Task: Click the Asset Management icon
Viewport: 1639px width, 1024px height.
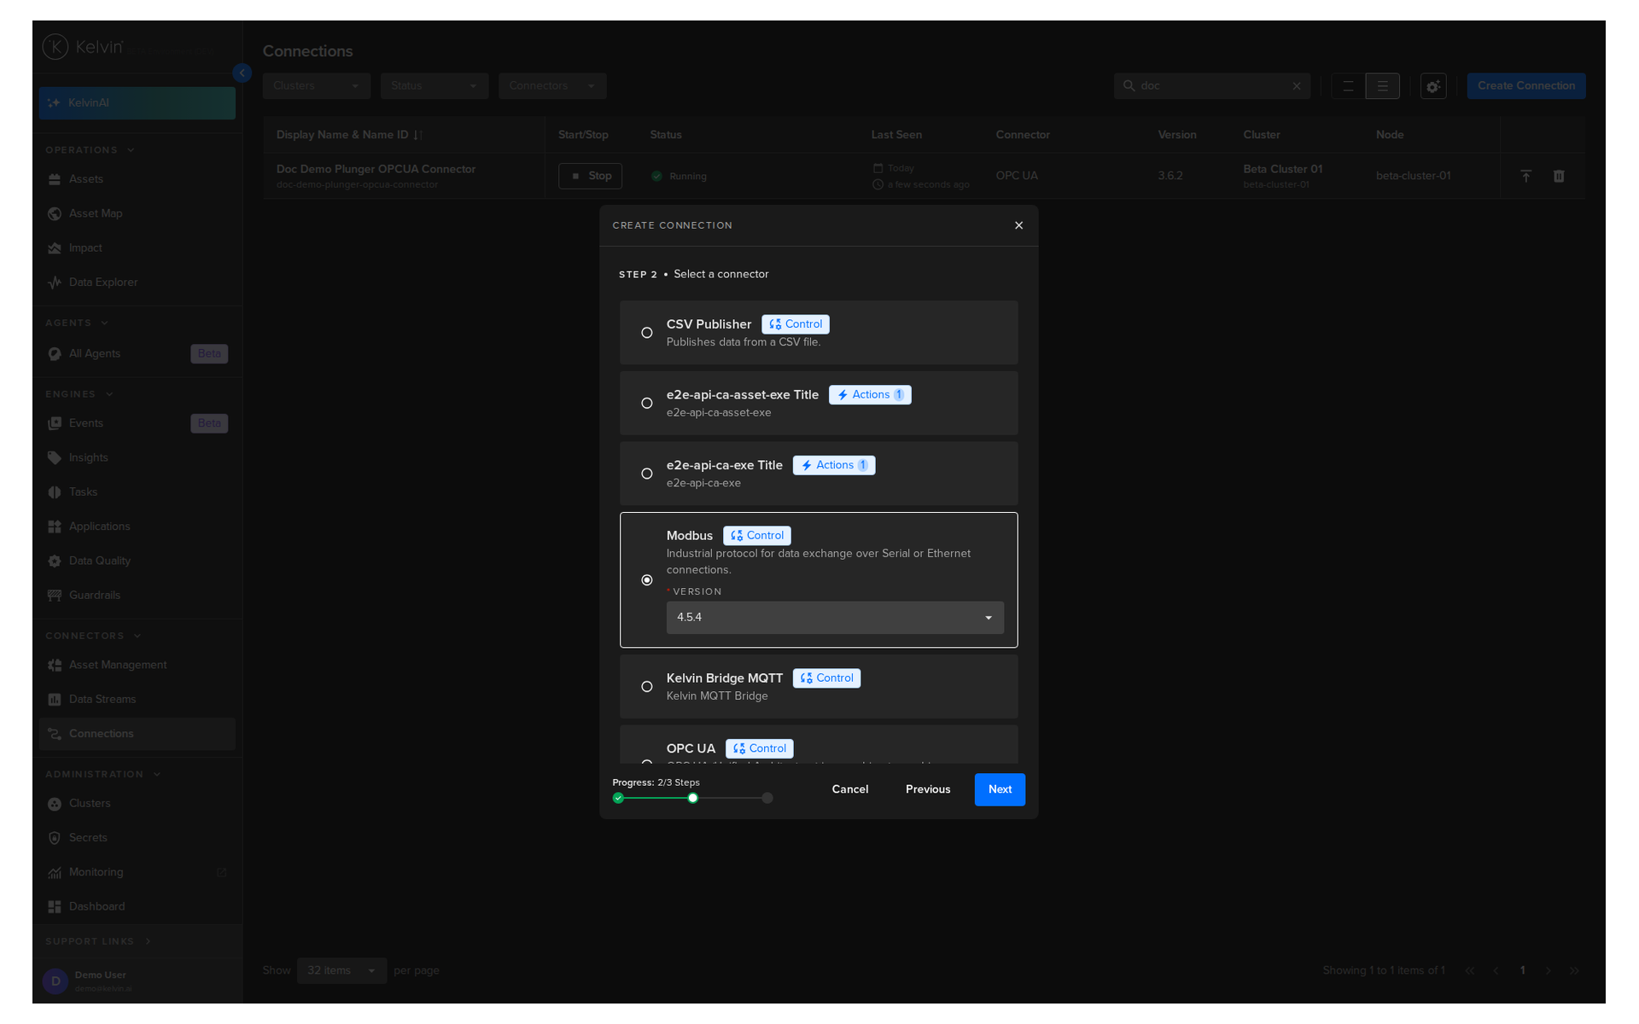Action: pos(55,665)
